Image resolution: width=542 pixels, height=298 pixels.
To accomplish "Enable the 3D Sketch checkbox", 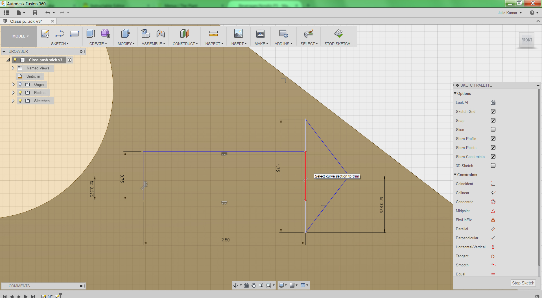I will pos(493,166).
